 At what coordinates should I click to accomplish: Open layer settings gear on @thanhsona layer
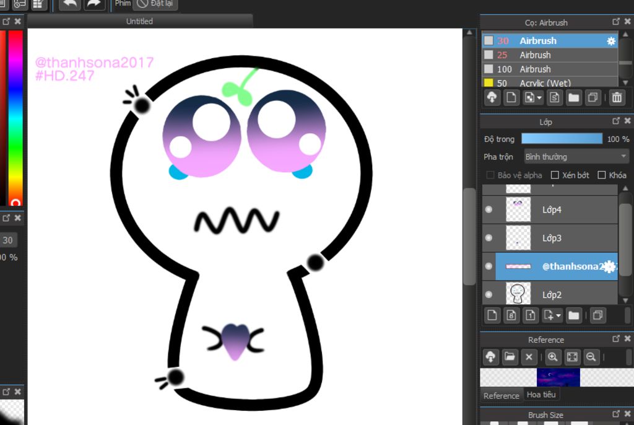609,266
